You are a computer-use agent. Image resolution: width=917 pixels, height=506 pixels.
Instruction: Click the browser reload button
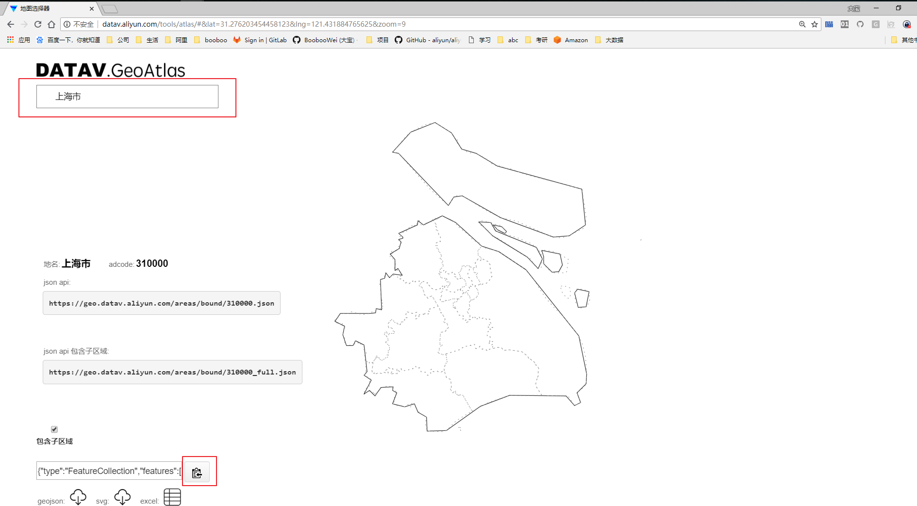point(38,24)
